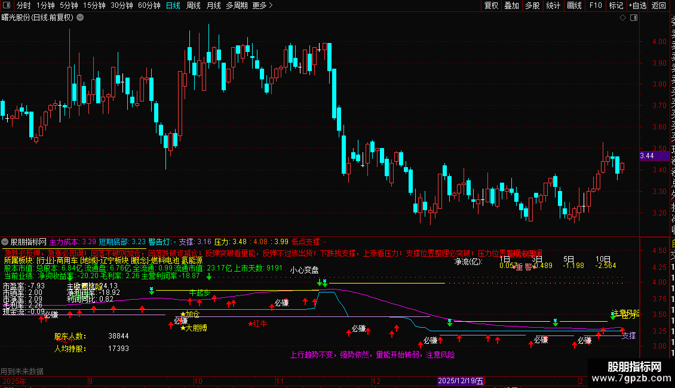Click the 人均持股 value 17393

118,349
